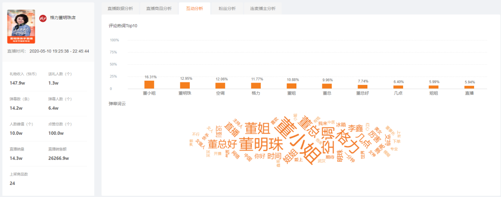Viewport: 501px width, 197px height.
Task: Open the 连麦播主分析 tab
Action: [263, 8]
